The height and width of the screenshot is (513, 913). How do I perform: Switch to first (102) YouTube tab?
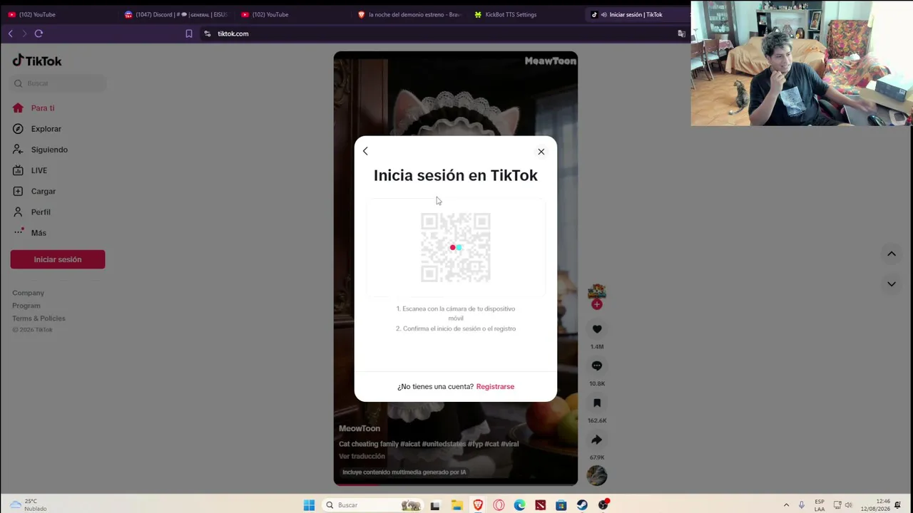pos(59,14)
